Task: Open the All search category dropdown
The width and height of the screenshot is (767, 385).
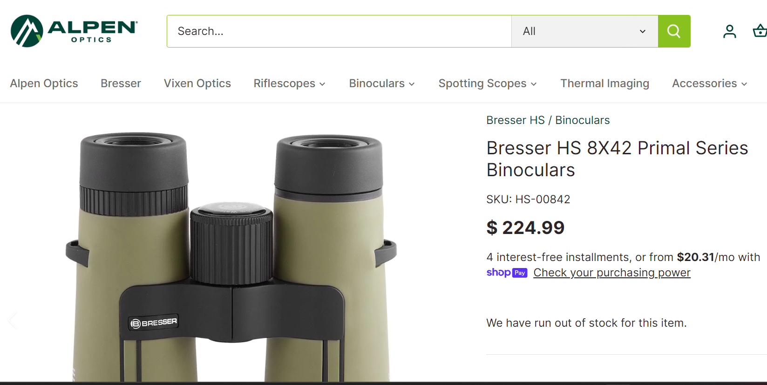Action: [584, 31]
